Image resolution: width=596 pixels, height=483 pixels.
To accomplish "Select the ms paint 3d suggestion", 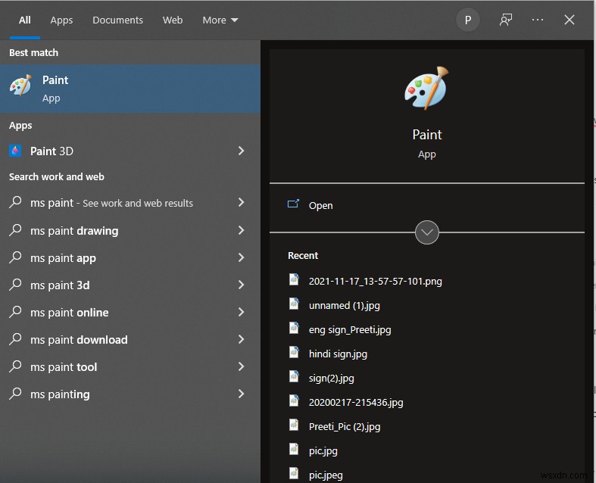I will [x=60, y=285].
